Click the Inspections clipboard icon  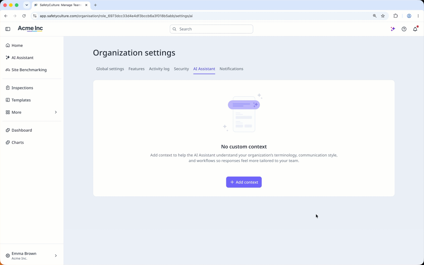click(8, 88)
